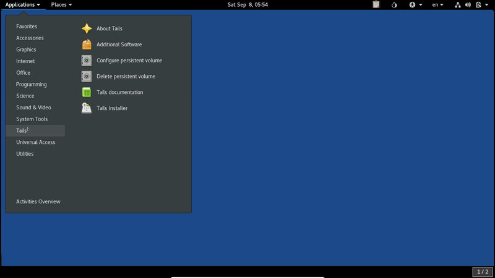The width and height of the screenshot is (495, 278).
Task: Select the Sound & Video category
Action: (35, 107)
